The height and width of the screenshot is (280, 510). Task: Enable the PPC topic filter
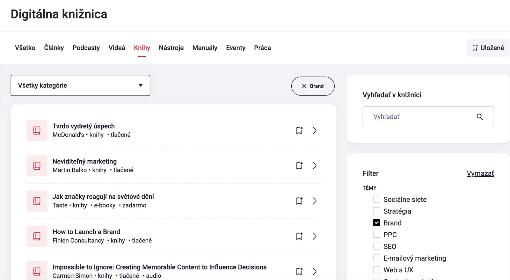pyautogui.click(x=376, y=234)
